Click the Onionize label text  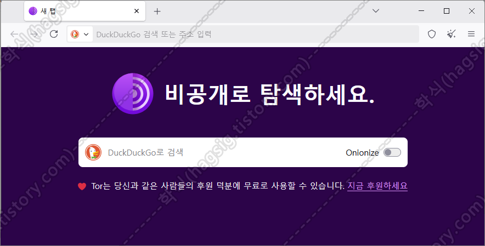(x=362, y=153)
